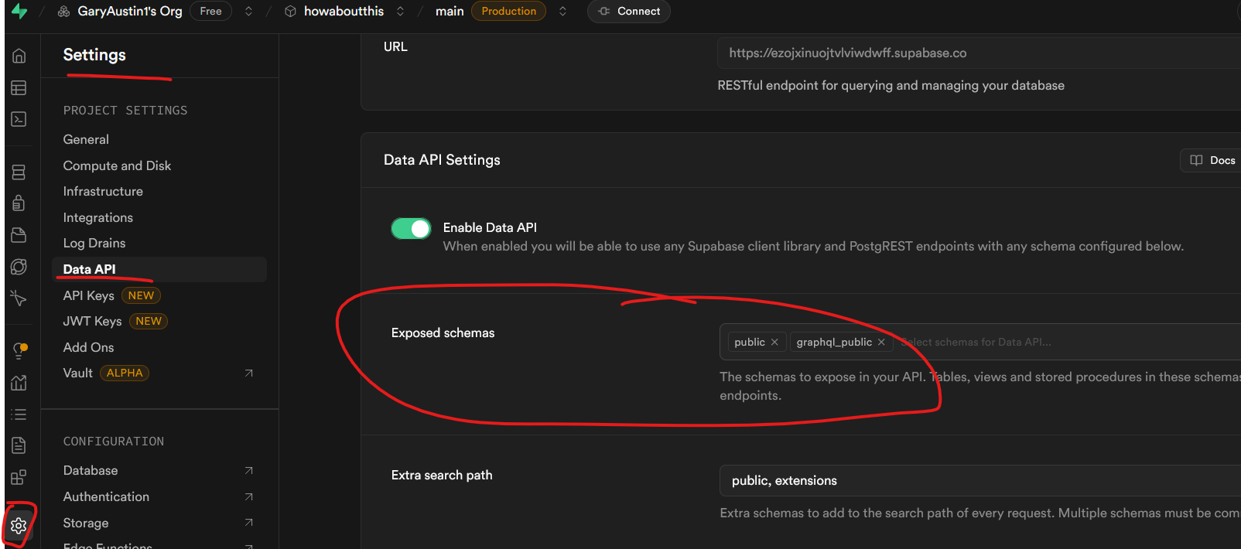
Task: Open the Home icon in sidebar
Action: 19,56
